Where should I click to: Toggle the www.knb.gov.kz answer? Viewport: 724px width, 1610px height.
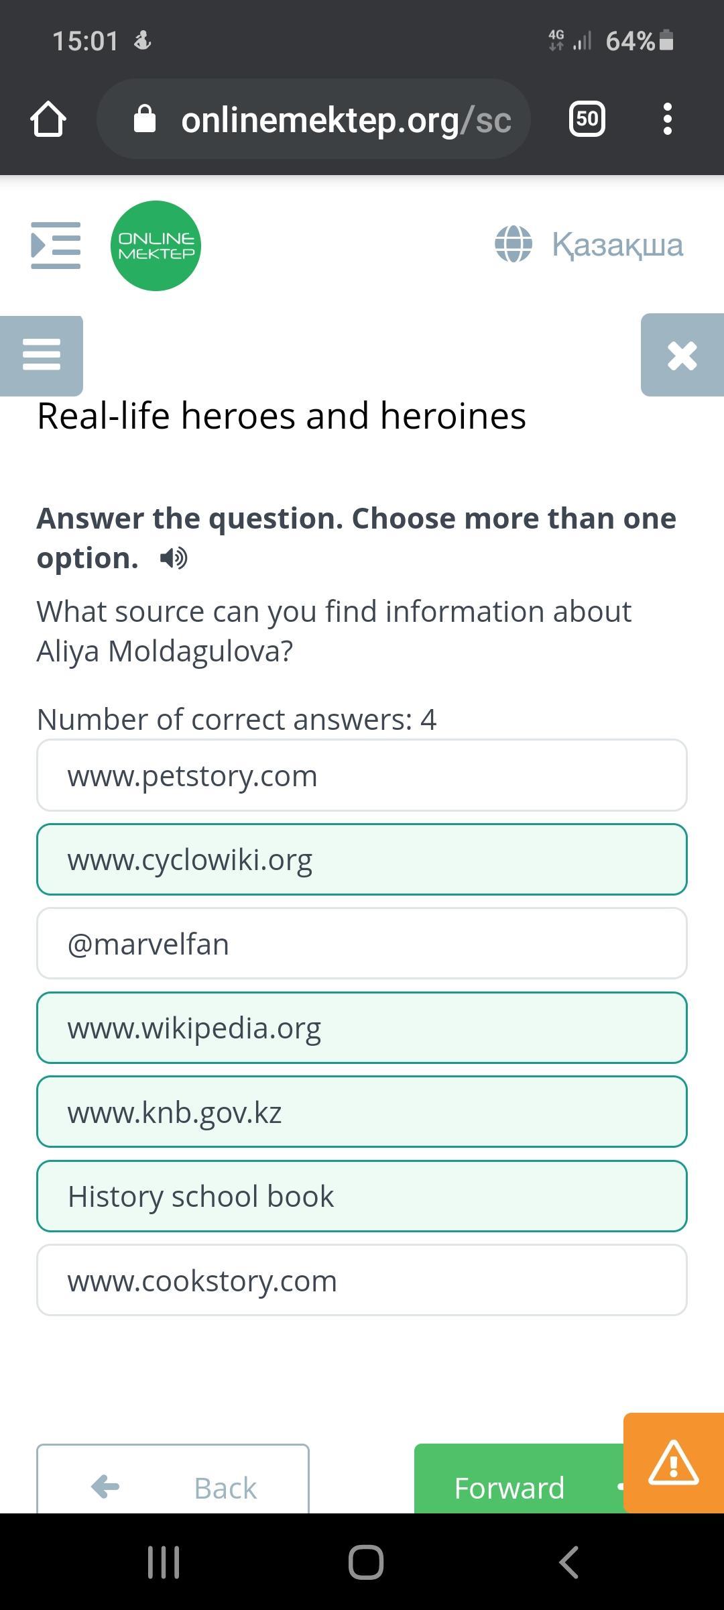point(362,1112)
